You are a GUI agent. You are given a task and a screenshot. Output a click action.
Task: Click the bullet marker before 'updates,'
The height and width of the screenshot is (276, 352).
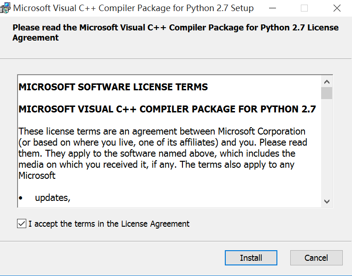click(21, 198)
